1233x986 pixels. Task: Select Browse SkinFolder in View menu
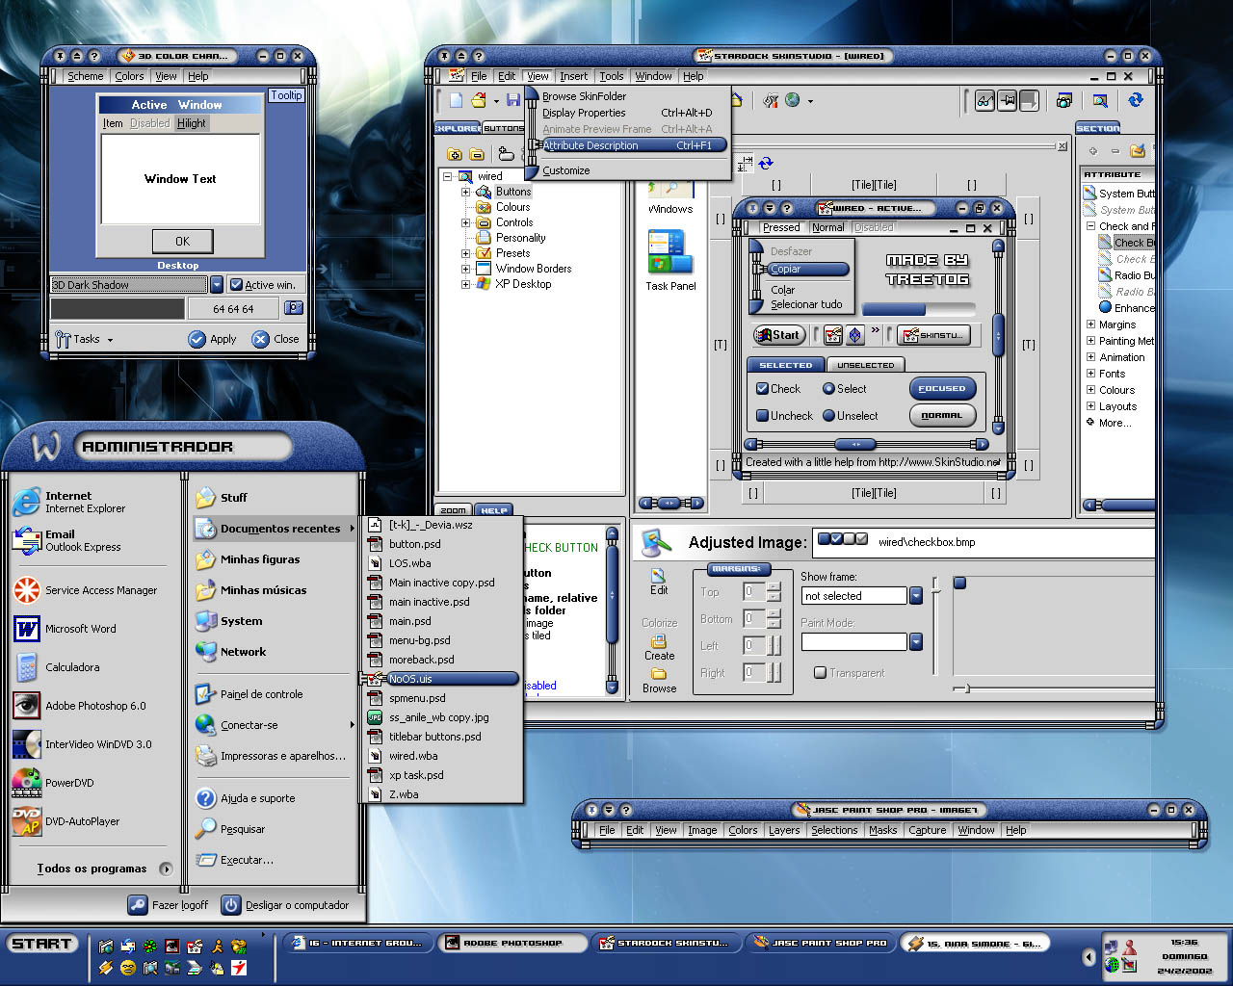click(x=627, y=96)
